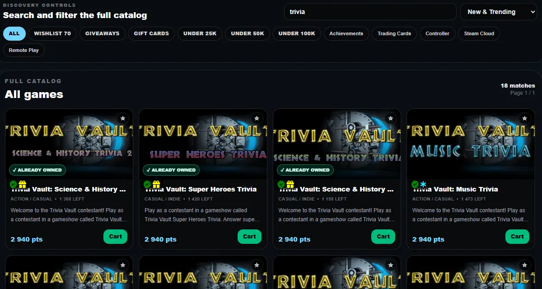Screen dimensions: 542x289
Task: Filter games under 100K points
Action: point(297,33)
